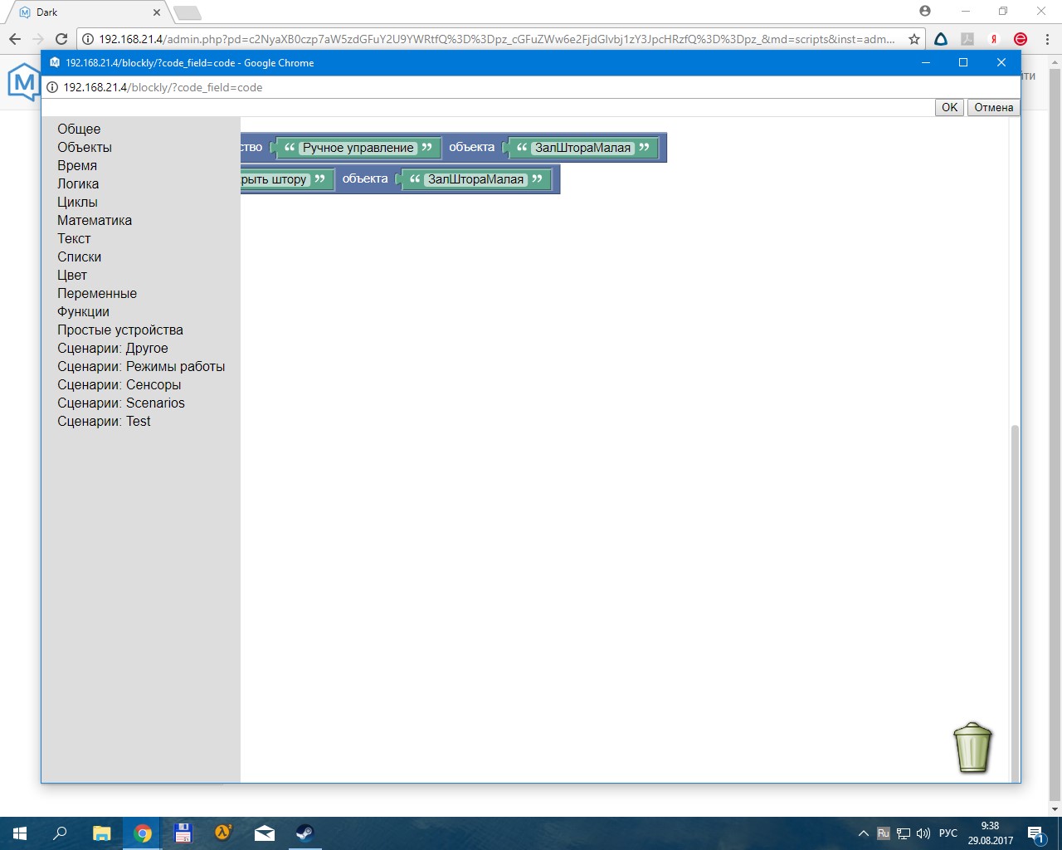Open the Сценарии: Другое category
The height and width of the screenshot is (850, 1062).
coord(113,348)
